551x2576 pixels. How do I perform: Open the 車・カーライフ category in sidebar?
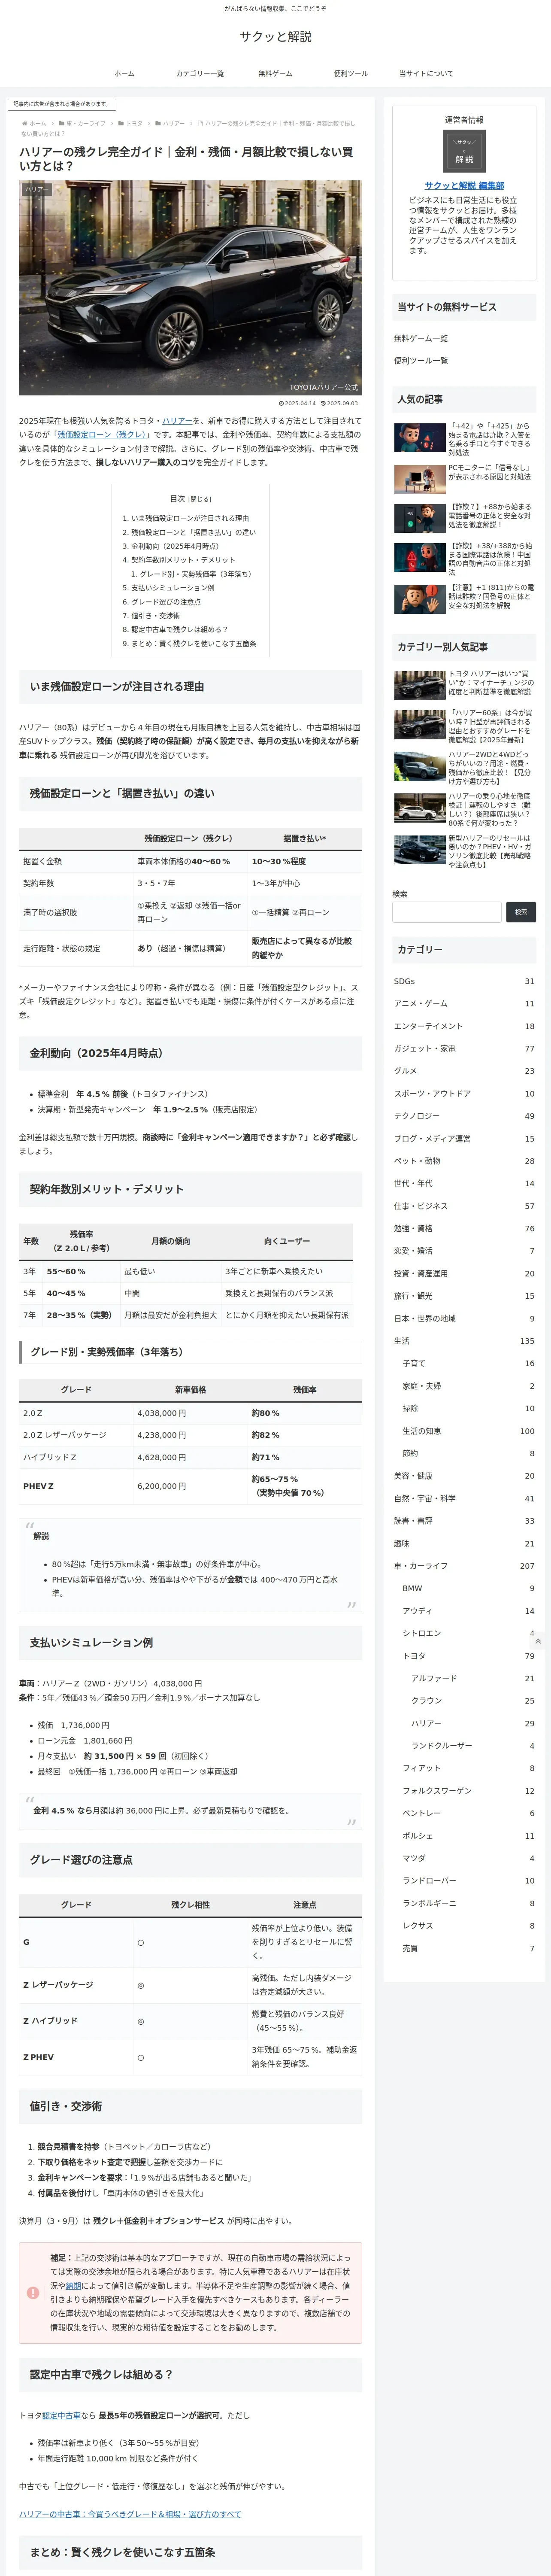click(464, 1566)
